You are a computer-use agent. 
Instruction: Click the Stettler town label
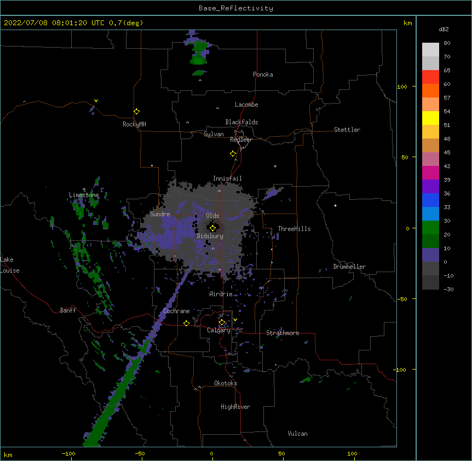pyautogui.click(x=347, y=130)
